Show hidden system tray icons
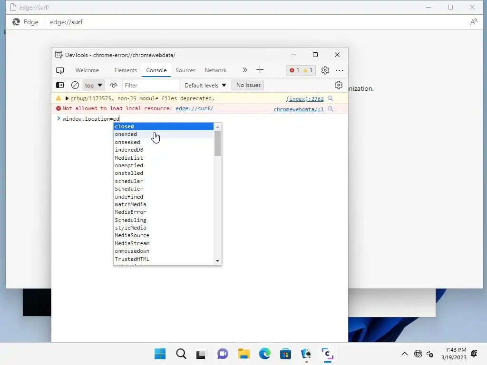This screenshot has width=487, height=365. pyautogui.click(x=405, y=354)
